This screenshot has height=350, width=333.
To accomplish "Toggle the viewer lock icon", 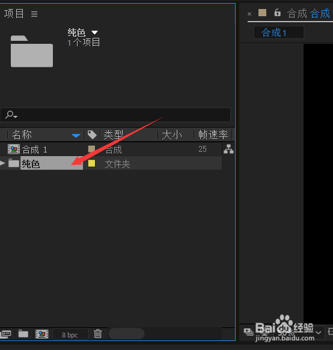I will click(277, 13).
